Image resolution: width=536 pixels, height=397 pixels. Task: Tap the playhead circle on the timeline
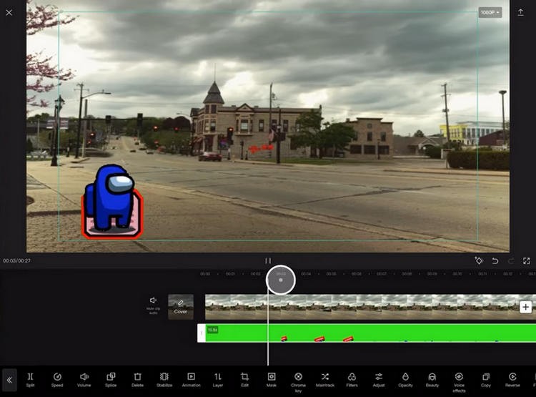tap(281, 280)
